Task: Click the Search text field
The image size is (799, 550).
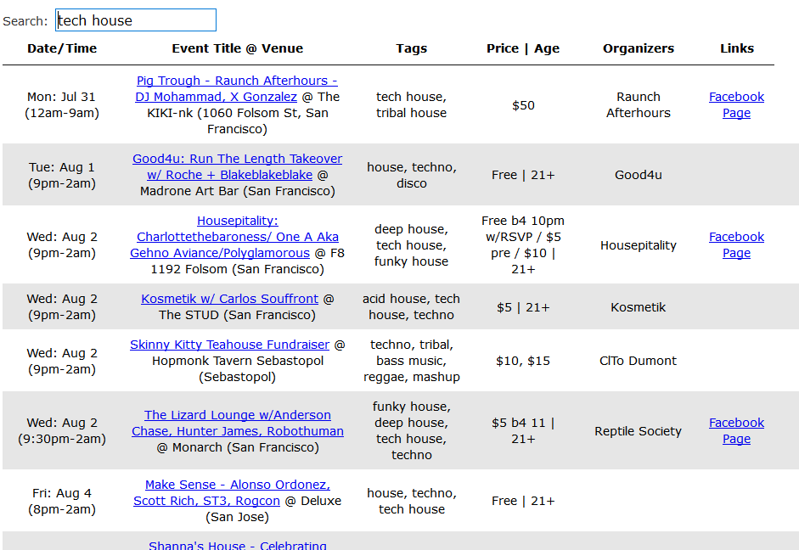Action: click(x=136, y=20)
